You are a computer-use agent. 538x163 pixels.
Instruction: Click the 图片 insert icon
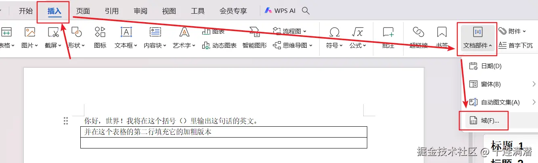[x=30, y=32]
